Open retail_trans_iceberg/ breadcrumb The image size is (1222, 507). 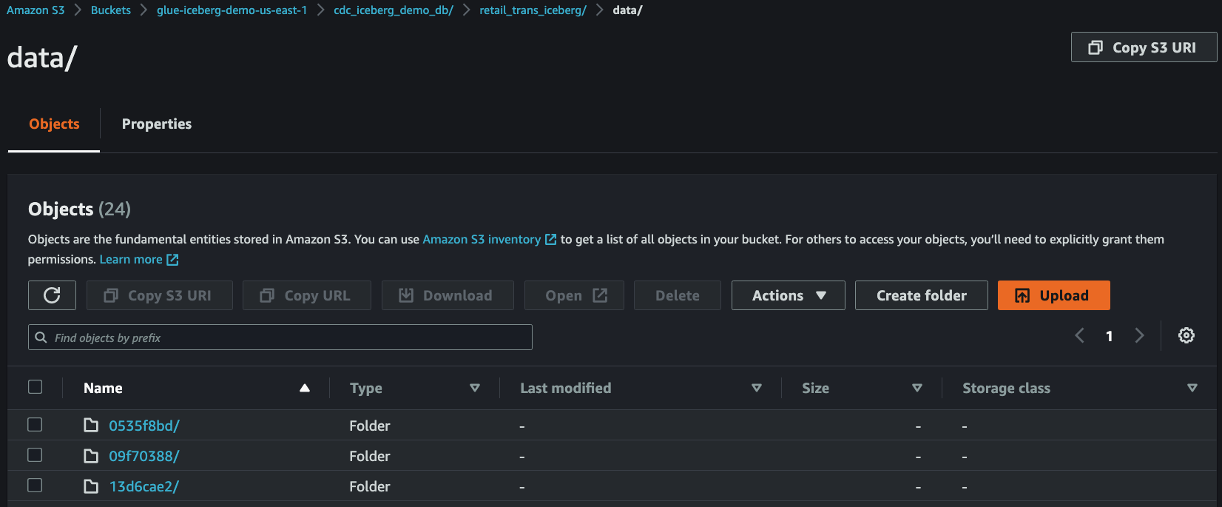coord(533,10)
